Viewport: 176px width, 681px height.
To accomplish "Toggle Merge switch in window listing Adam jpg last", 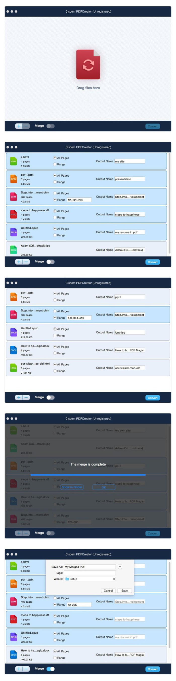I will (x=50, y=262).
